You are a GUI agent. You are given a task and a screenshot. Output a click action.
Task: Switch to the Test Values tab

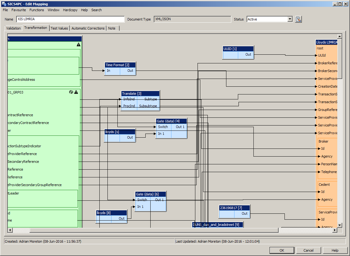point(59,28)
